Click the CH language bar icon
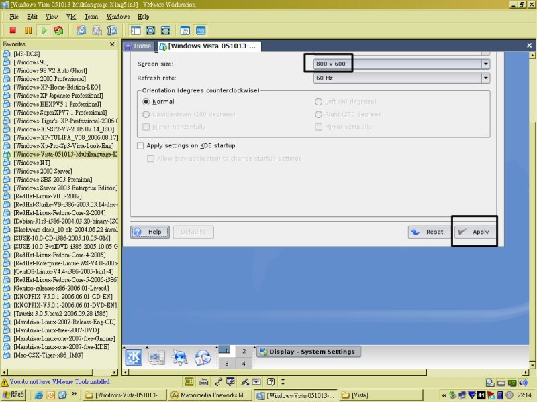This screenshot has width=537, height=402. [x=189, y=381]
